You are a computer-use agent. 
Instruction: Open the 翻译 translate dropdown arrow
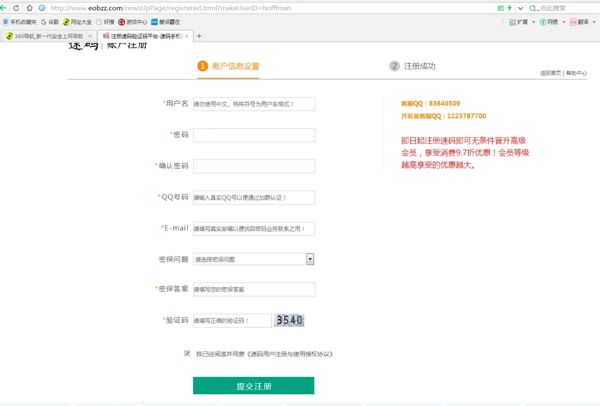pyautogui.click(x=594, y=22)
